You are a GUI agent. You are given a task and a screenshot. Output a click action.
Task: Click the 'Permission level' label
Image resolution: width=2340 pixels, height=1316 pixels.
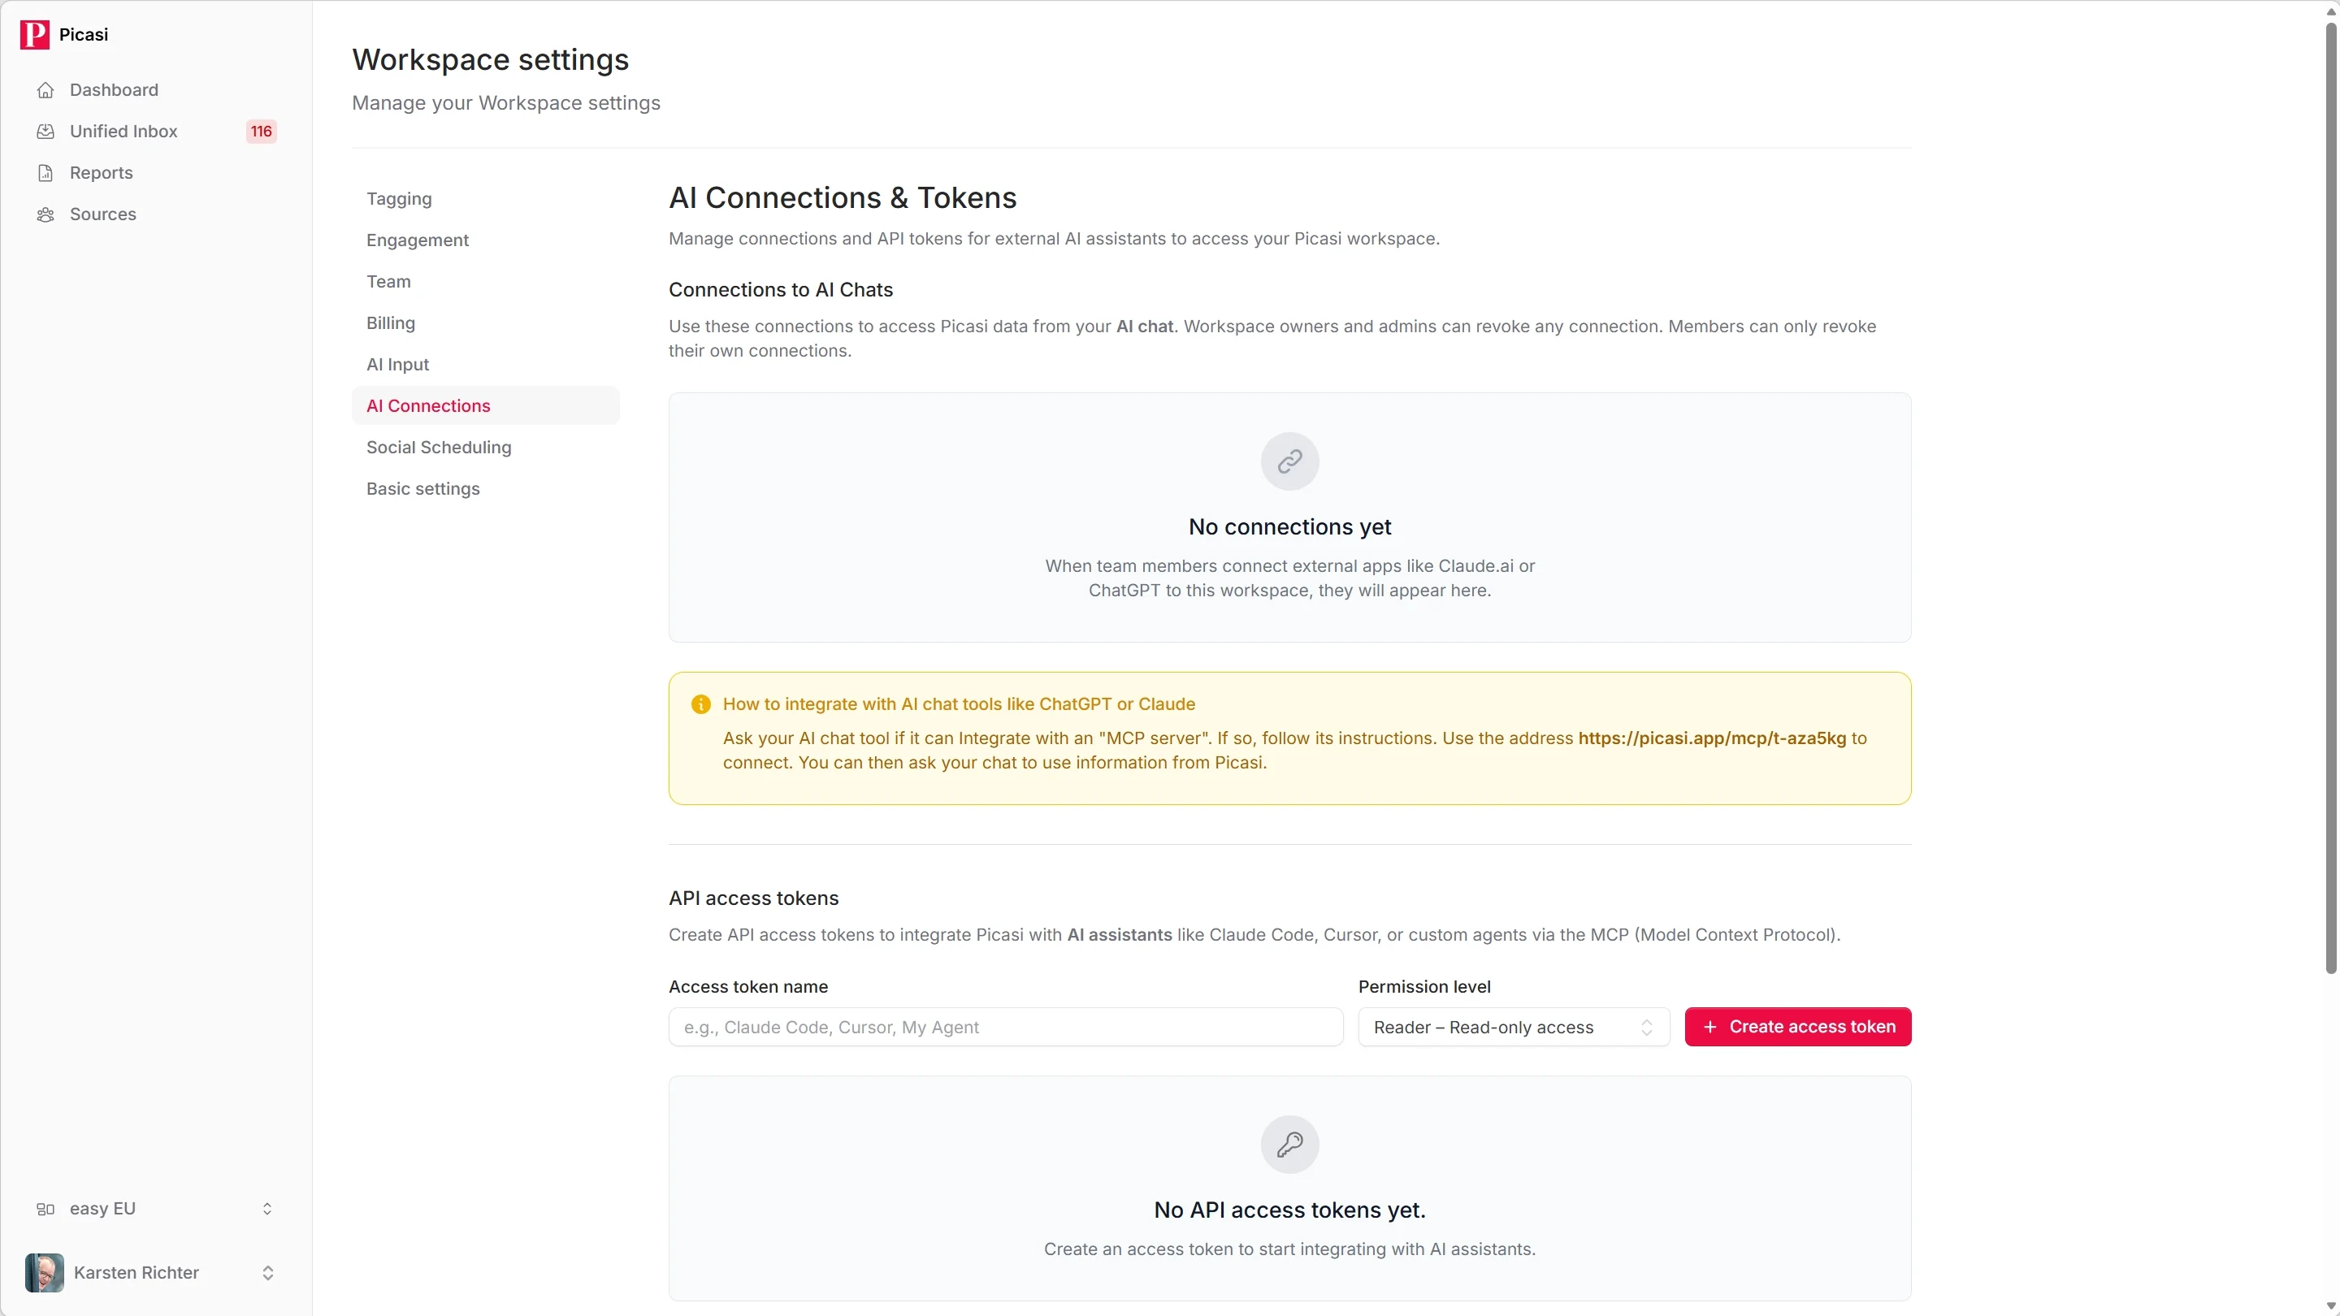click(1424, 987)
